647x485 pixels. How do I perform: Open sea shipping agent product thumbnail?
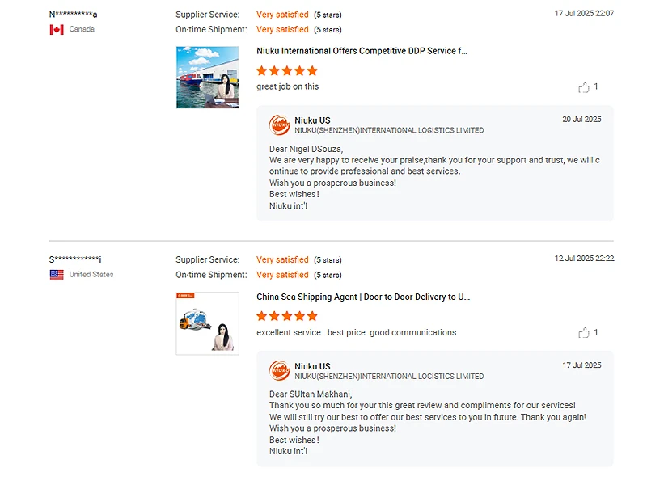coord(207,323)
